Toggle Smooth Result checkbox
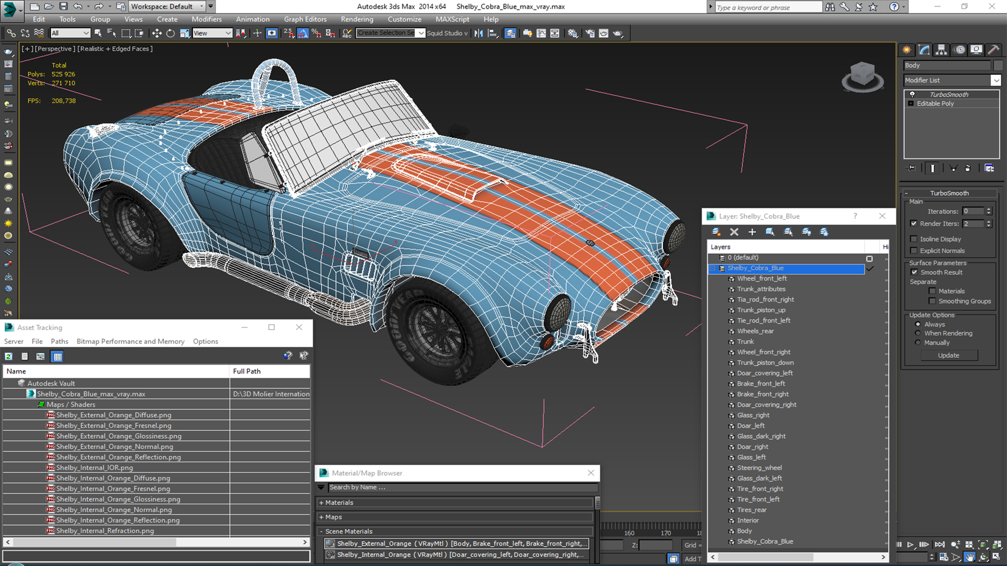 click(x=914, y=272)
